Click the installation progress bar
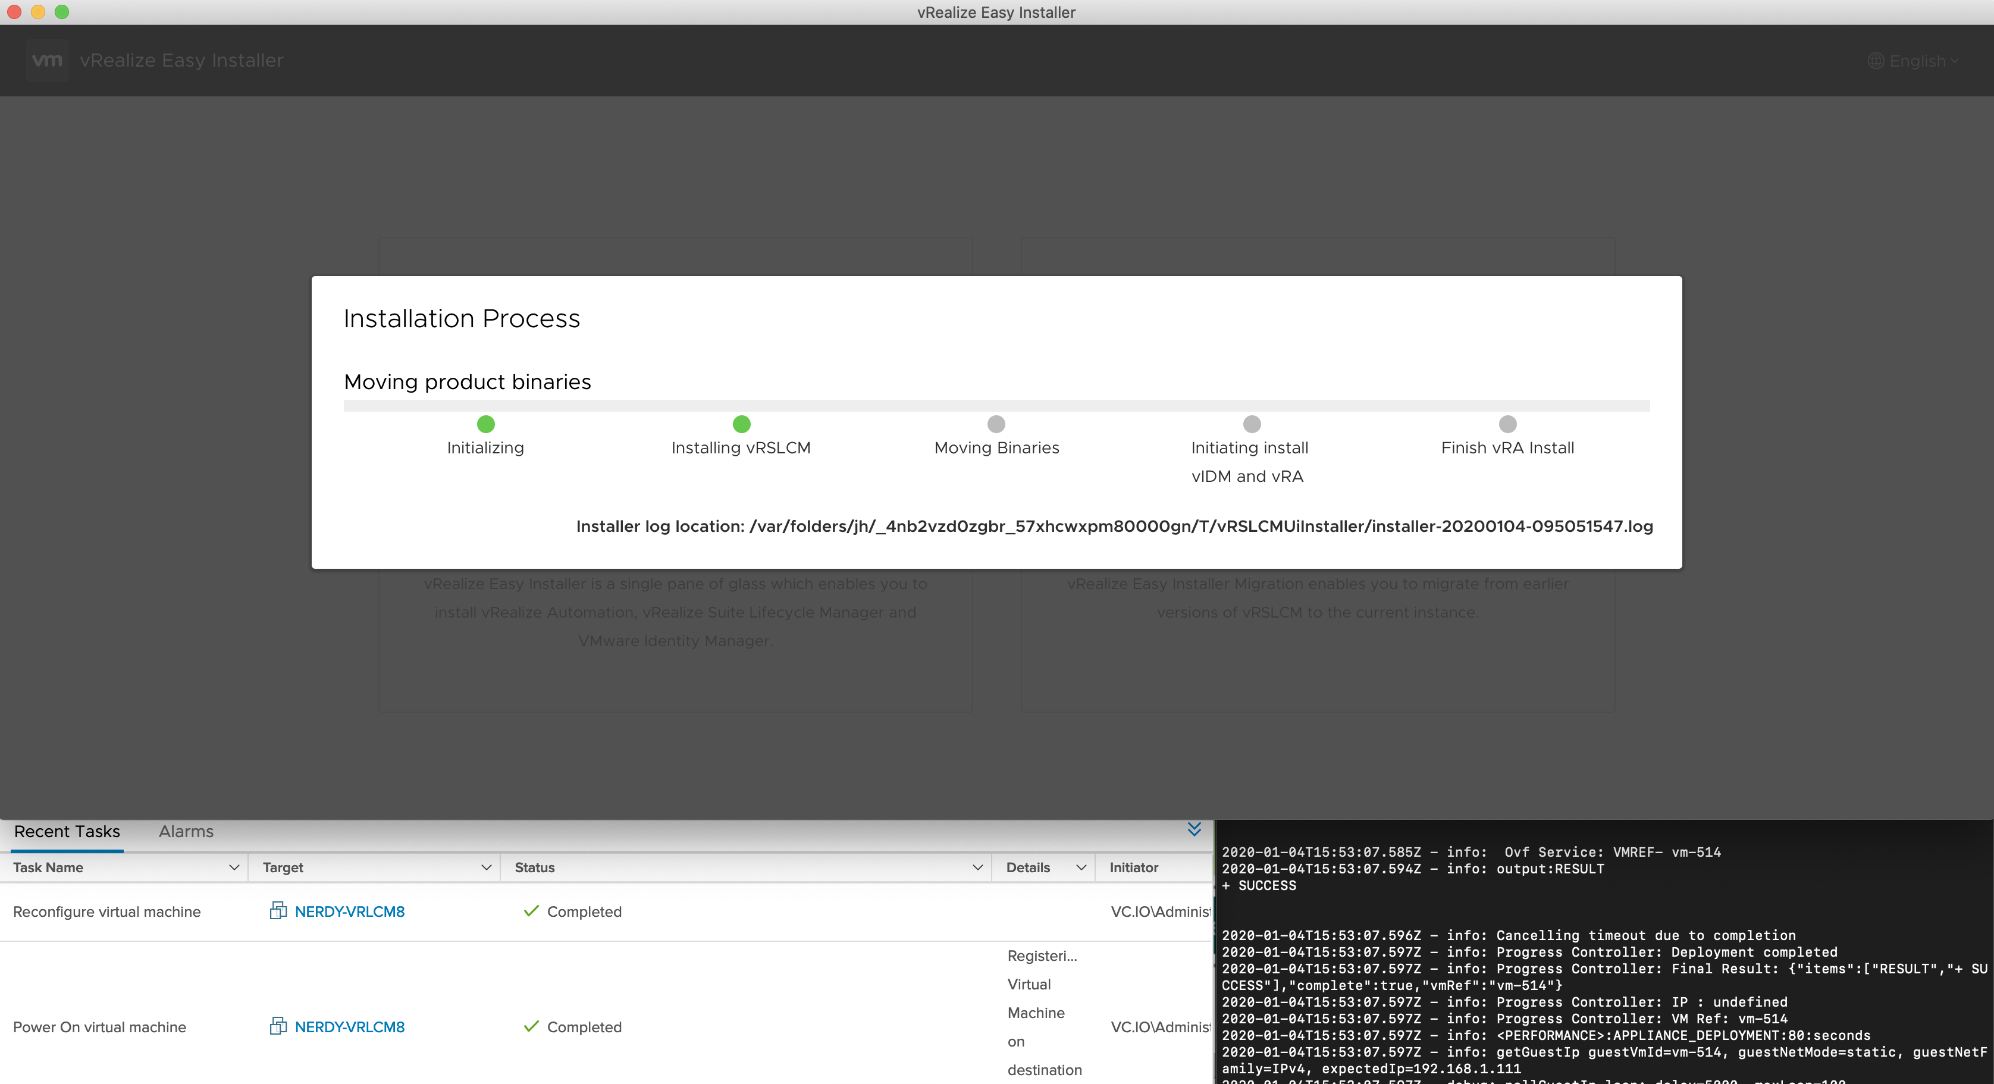 996,406
